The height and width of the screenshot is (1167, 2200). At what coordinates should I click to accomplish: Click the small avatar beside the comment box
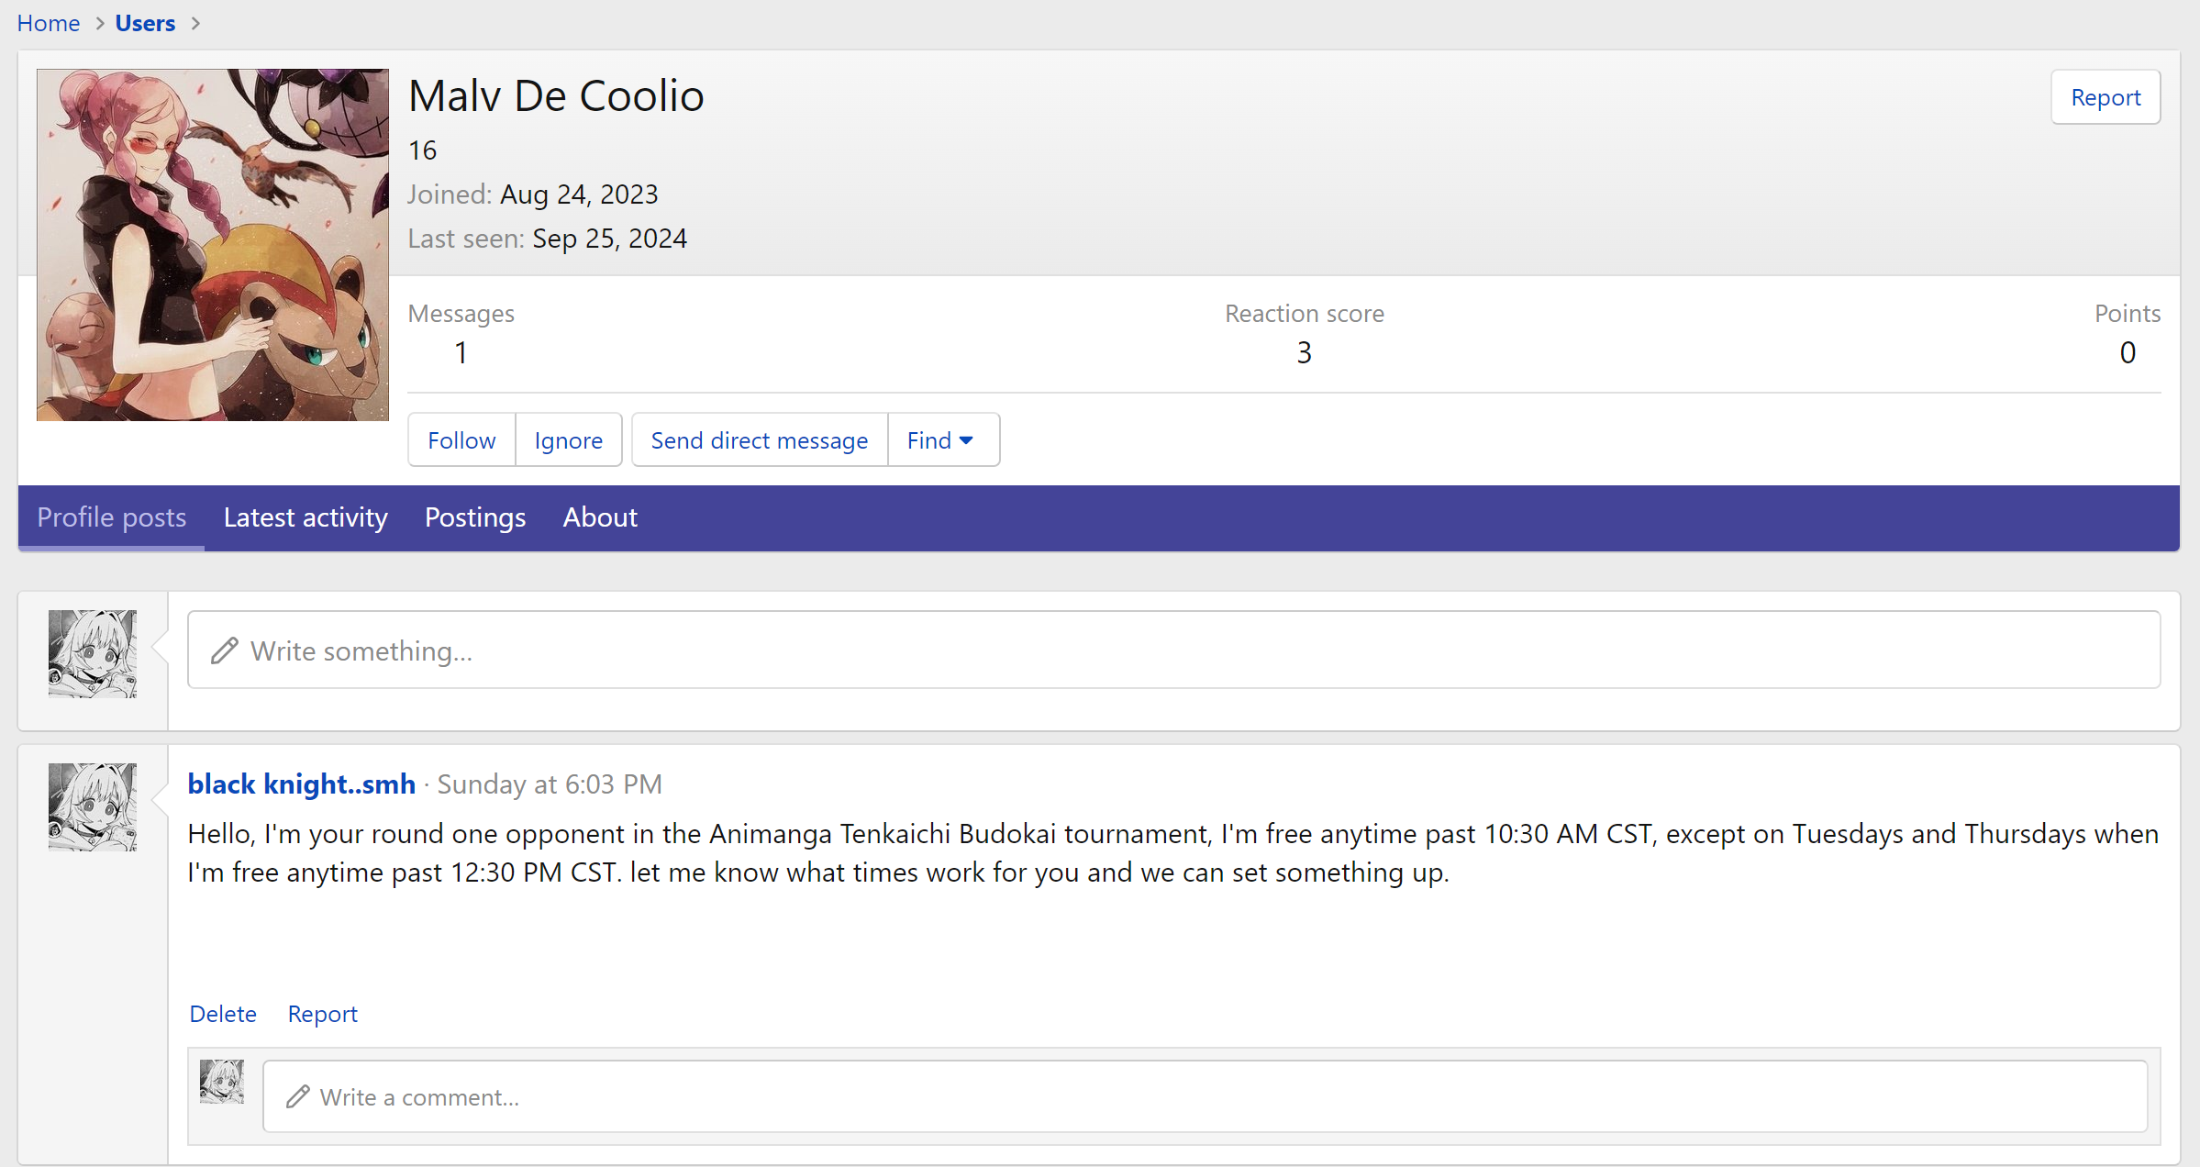[222, 1082]
